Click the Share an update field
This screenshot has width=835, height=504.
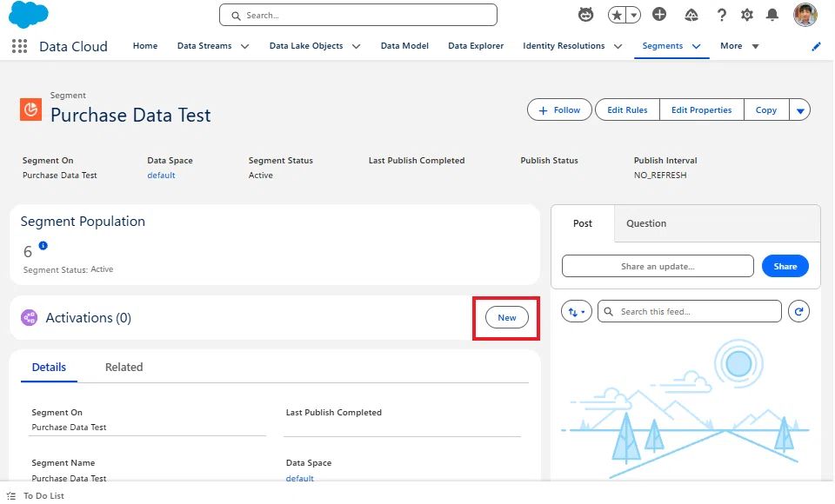[x=658, y=266]
